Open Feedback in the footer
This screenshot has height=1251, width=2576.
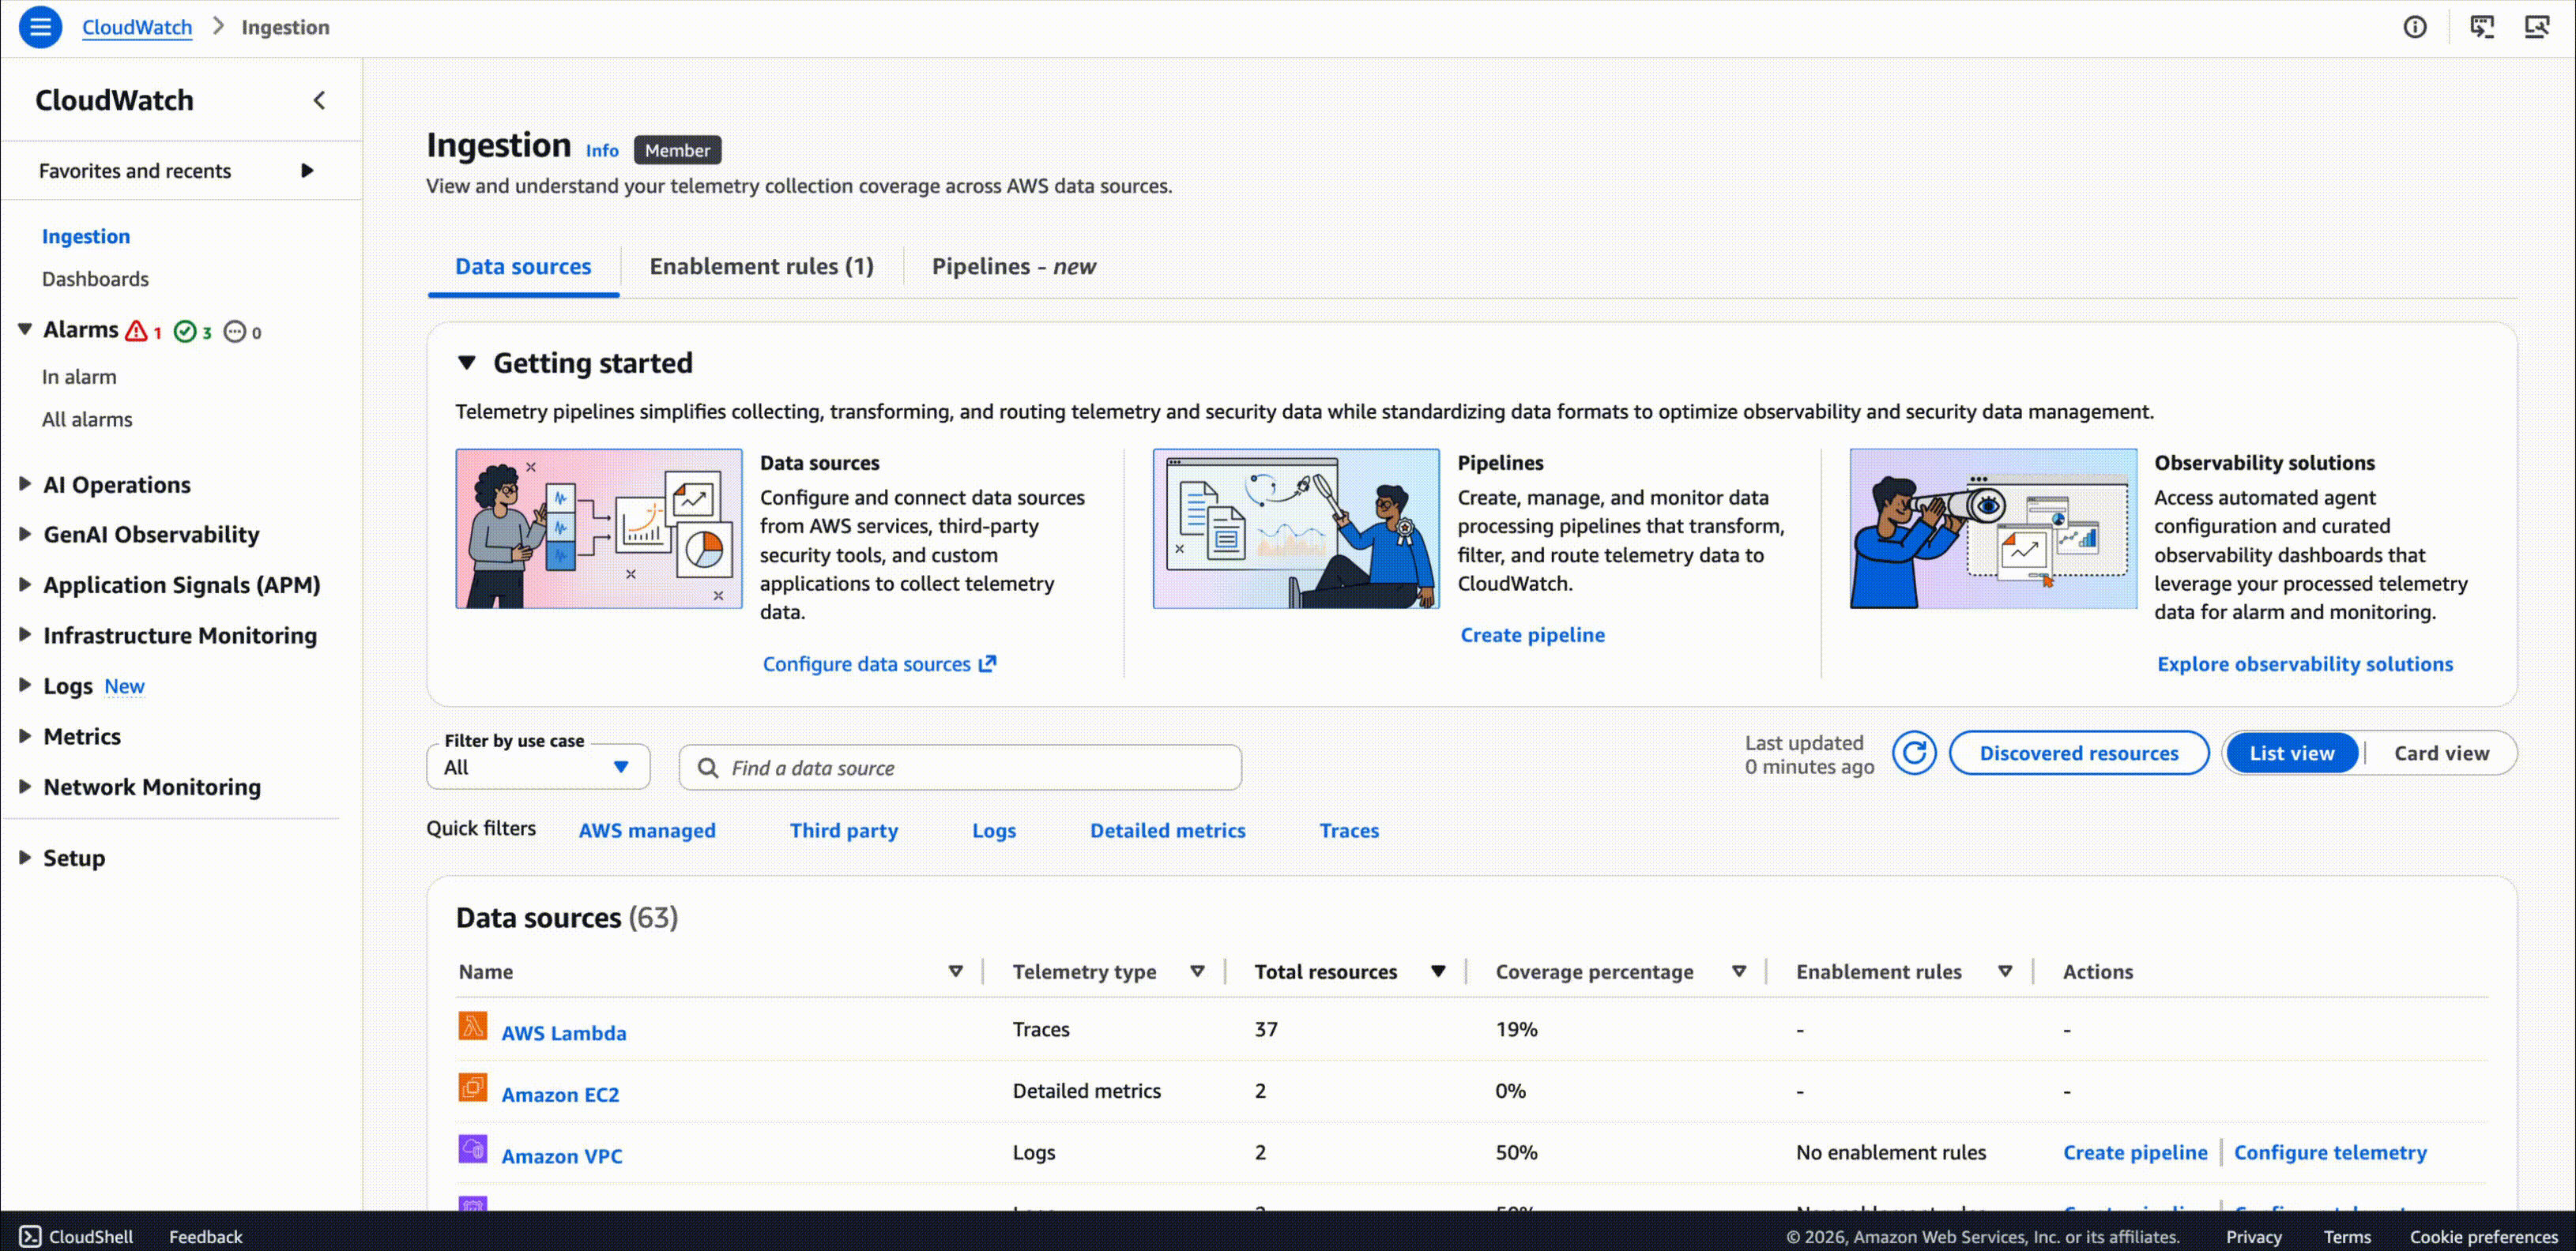[x=205, y=1236]
